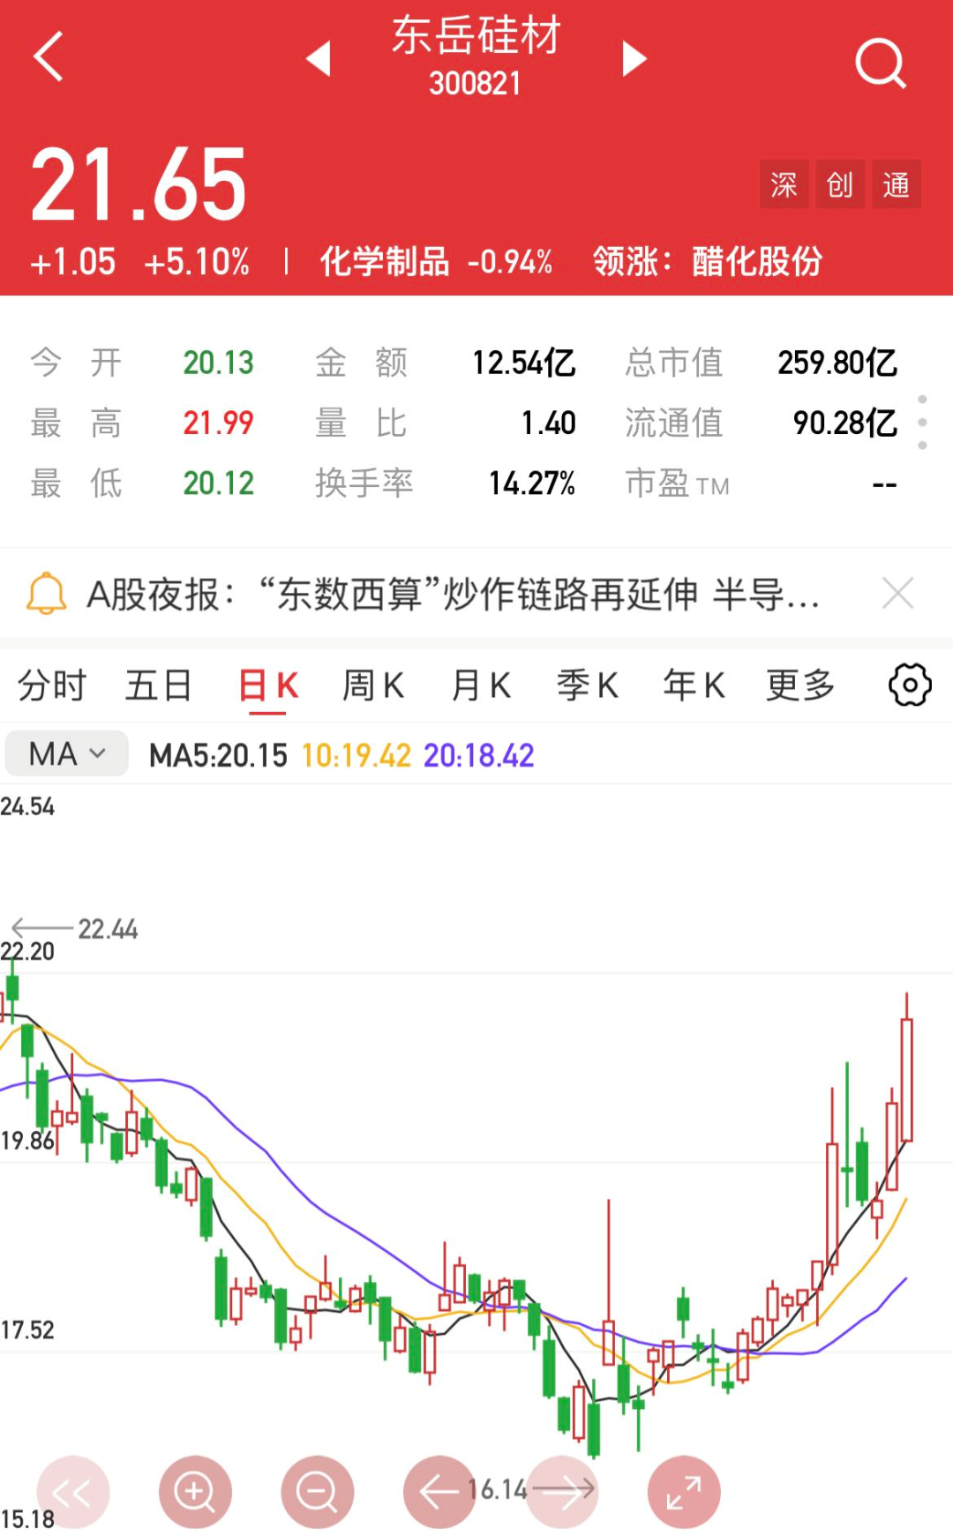This screenshot has height=1536, width=953.
Task: Expand chart to fullscreen
Action: pyautogui.click(x=684, y=1492)
